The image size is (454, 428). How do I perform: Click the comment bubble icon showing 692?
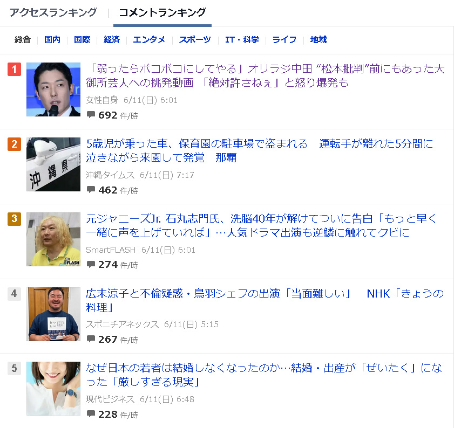[91, 115]
